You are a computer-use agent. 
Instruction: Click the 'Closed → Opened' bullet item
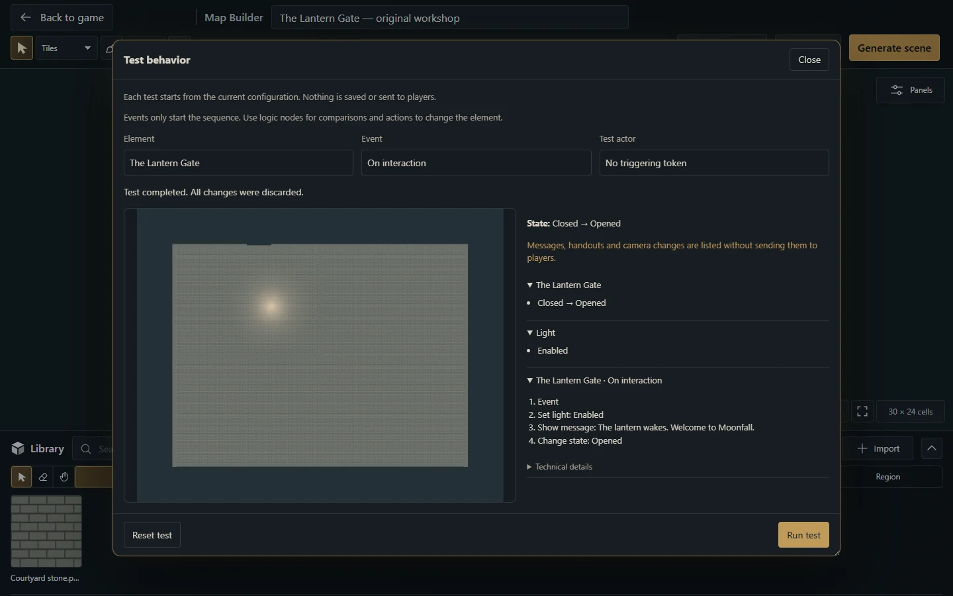(572, 303)
